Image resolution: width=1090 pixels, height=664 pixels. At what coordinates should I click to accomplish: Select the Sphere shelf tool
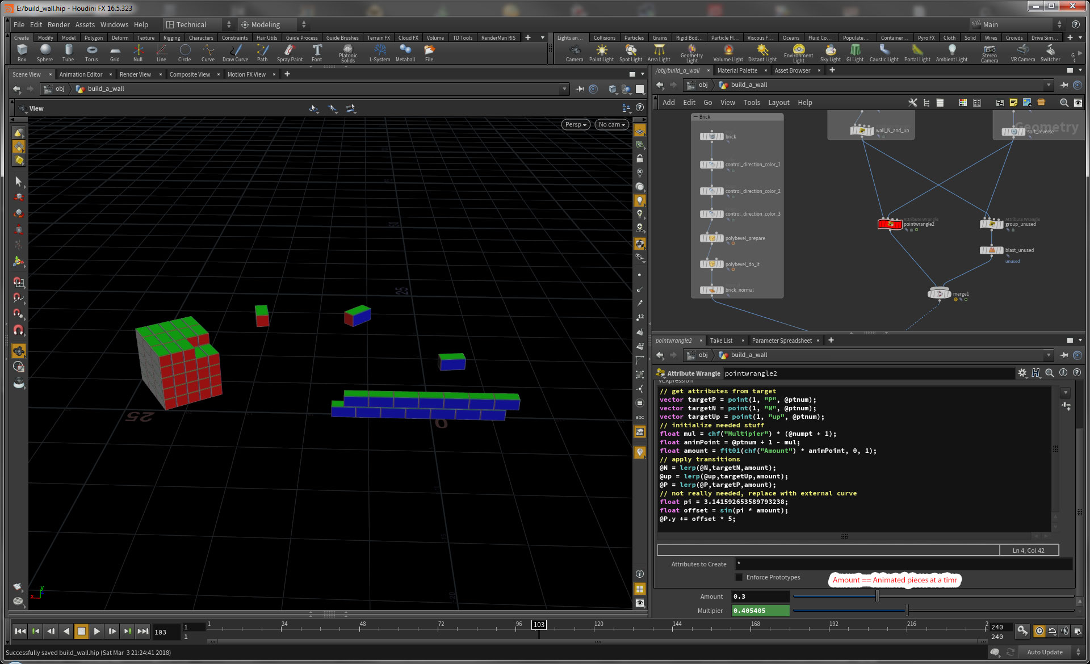click(x=45, y=53)
